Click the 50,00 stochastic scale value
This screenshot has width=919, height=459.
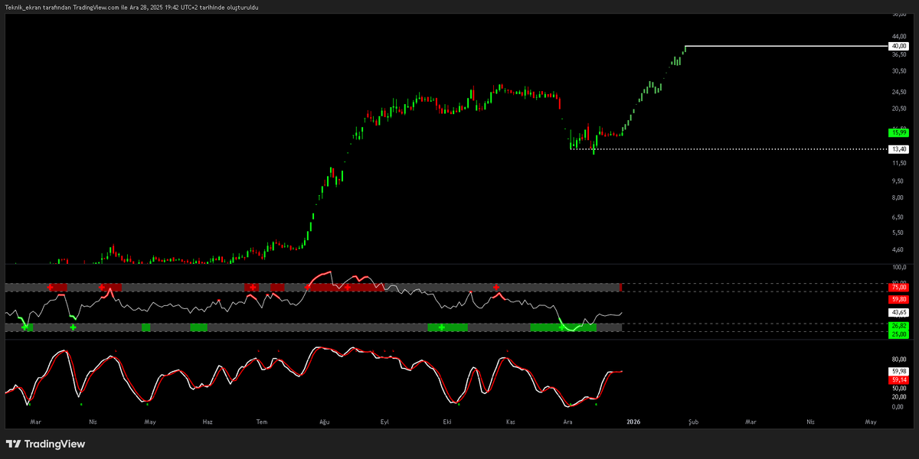tap(898, 388)
